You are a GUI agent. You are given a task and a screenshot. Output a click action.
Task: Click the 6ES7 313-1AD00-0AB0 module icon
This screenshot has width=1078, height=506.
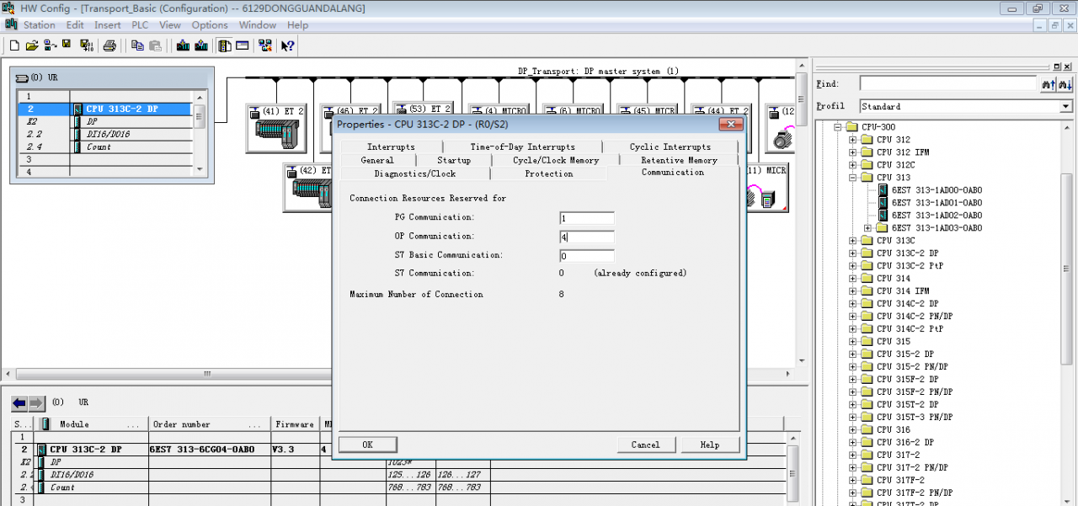point(883,190)
